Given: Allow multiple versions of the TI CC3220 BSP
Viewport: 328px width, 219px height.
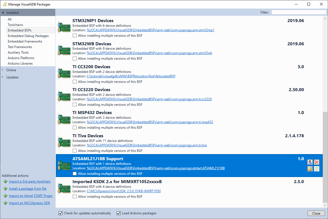Looking at the screenshot, I should [x=75, y=104].
